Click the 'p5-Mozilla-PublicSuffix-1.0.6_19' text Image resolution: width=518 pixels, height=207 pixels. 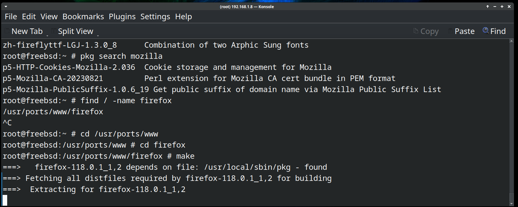(76, 89)
